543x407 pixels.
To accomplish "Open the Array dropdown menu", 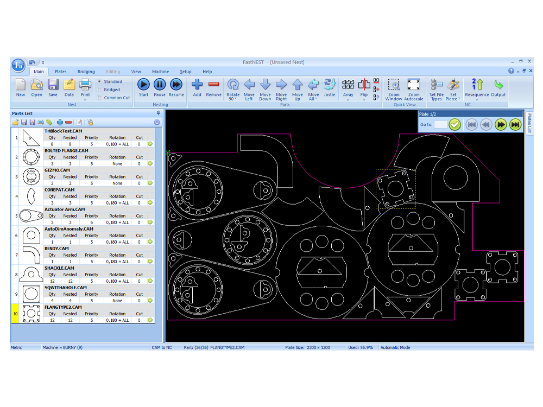I will 348,99.
